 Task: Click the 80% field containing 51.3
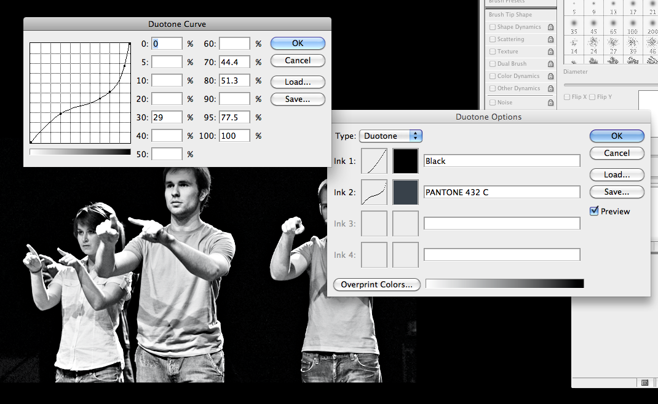tap(234, 80)
